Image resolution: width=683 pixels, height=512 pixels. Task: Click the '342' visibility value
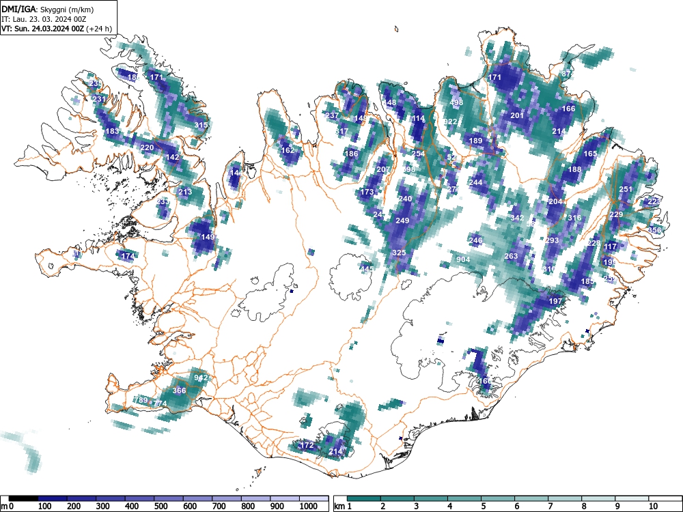click(517, 218)
